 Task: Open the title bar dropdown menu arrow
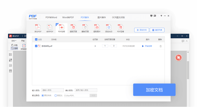(161, 16)
